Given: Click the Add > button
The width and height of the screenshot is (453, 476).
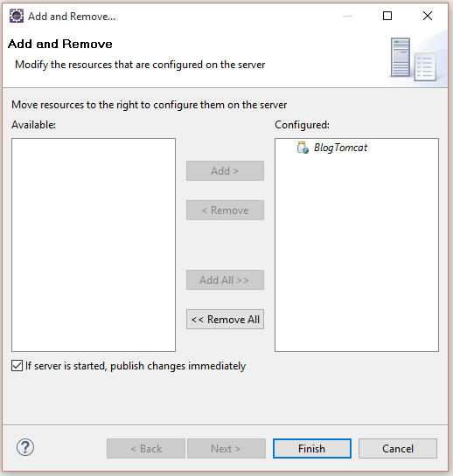Looking at the screenshot, I should pyautogui.click(x=225, y=170).
